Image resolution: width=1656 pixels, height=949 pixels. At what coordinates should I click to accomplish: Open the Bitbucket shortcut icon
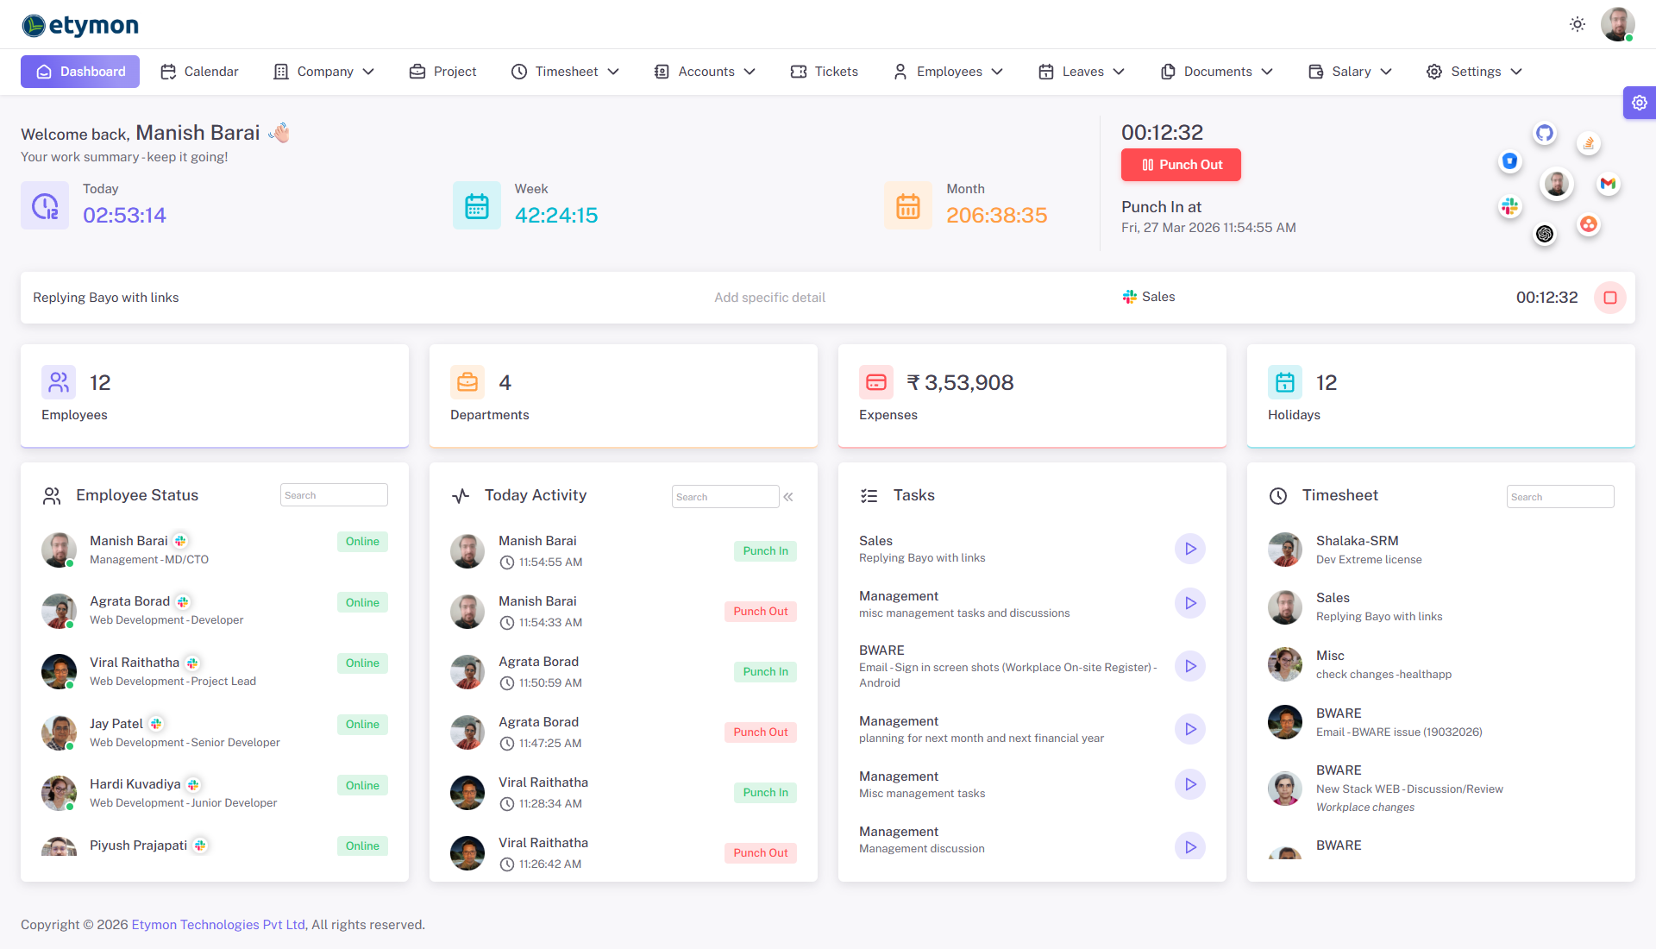click(x=1509, y=161)
